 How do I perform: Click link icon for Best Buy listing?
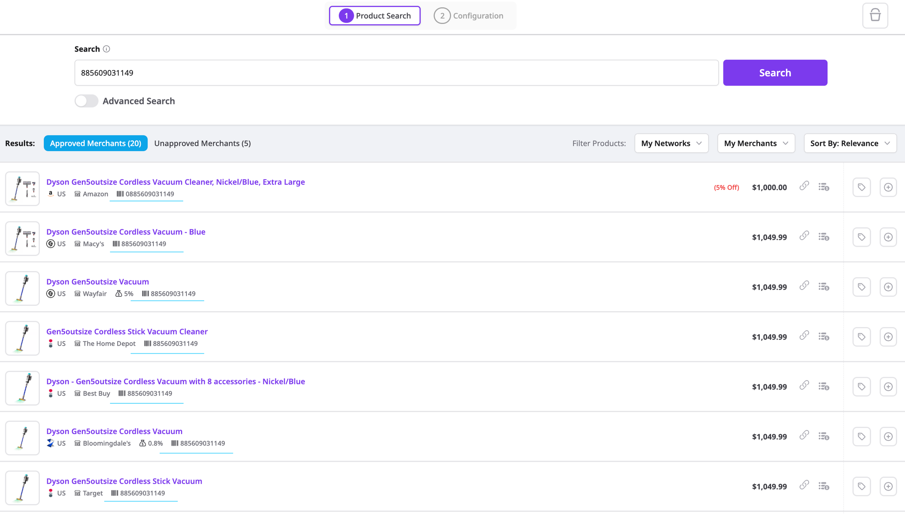coord(804,386)
